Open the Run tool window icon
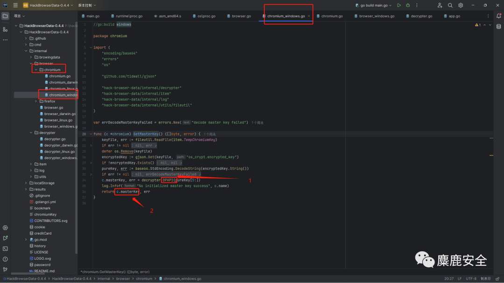 click(x=5, y=238)
